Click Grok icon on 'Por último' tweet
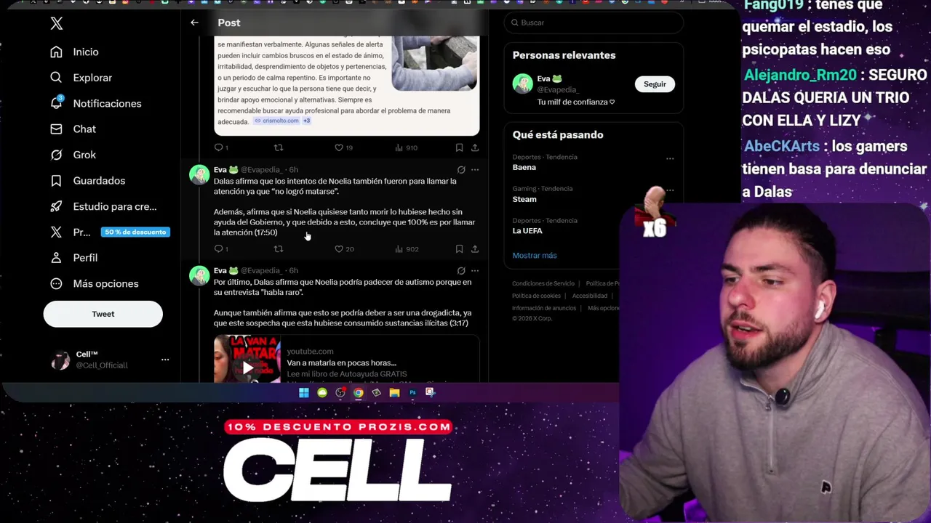The height and width of the screenshot is (523, 931). [461, 271]
